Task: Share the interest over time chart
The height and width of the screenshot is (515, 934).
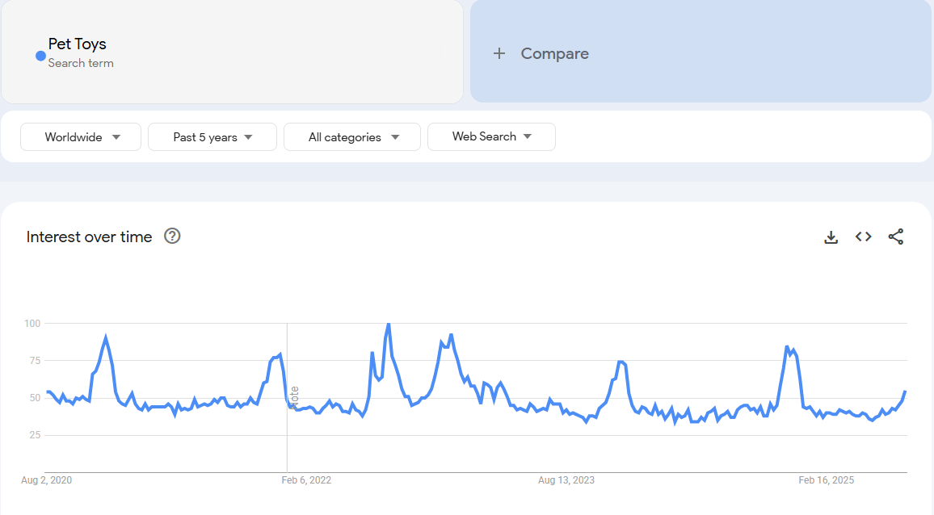Action: pyautogui.click(x=896, y=237)
